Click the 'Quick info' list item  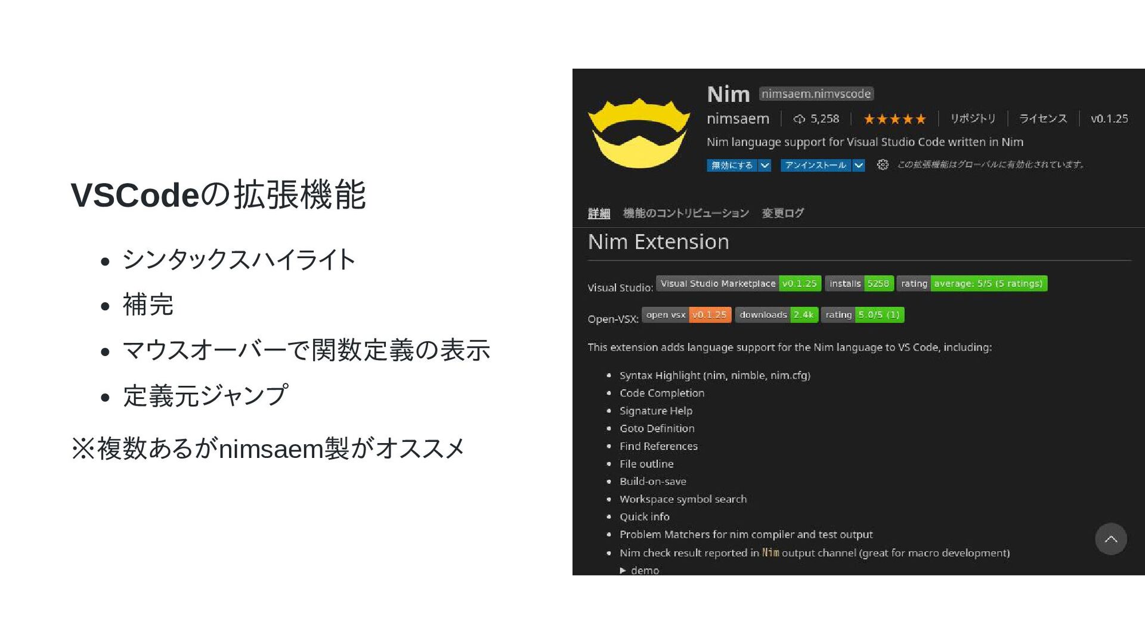point(645,517)
